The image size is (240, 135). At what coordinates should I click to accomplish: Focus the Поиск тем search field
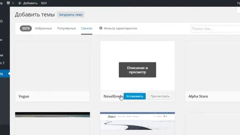tap(216, 28)
